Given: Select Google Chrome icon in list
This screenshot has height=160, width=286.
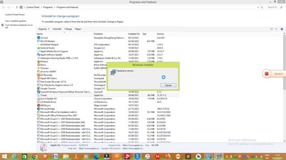Looking at the screenshot, I should (x=38, y=88).
